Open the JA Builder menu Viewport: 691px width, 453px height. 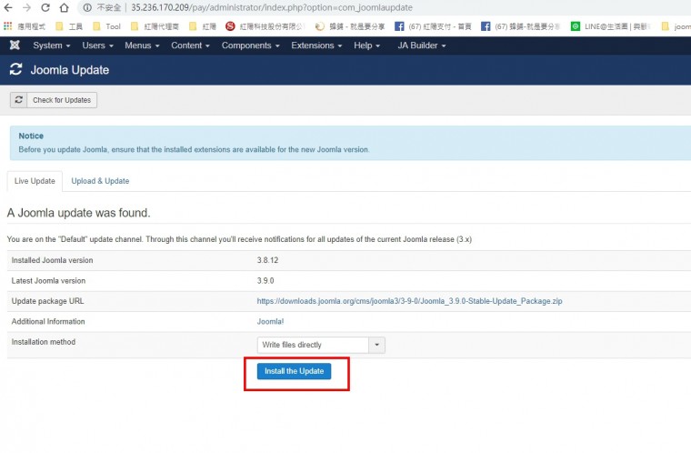point(422,45)
